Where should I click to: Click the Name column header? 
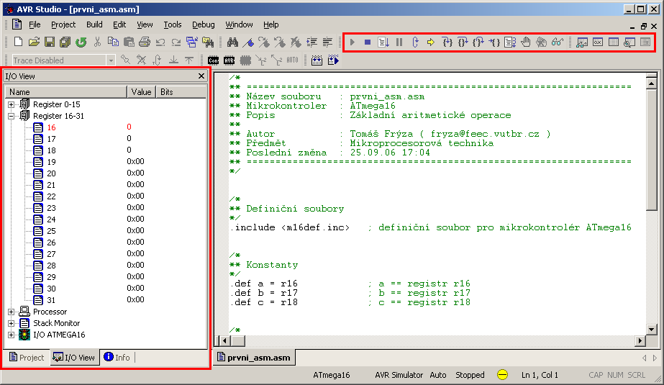coord(65,92)
